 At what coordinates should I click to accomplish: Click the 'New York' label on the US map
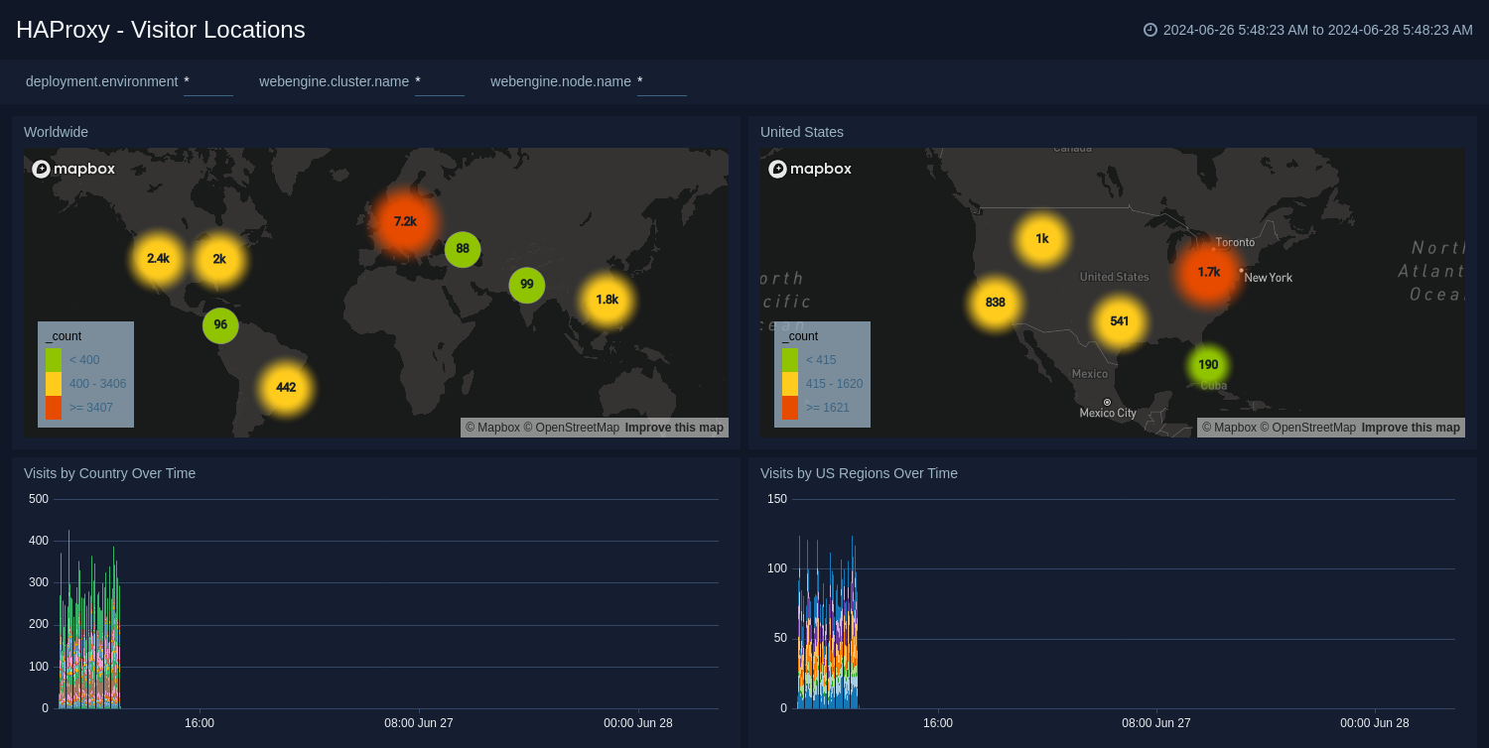tap(1269, 278)
